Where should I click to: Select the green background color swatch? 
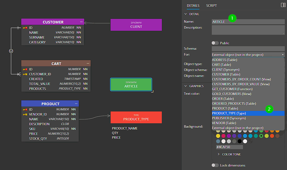(261, 136)
